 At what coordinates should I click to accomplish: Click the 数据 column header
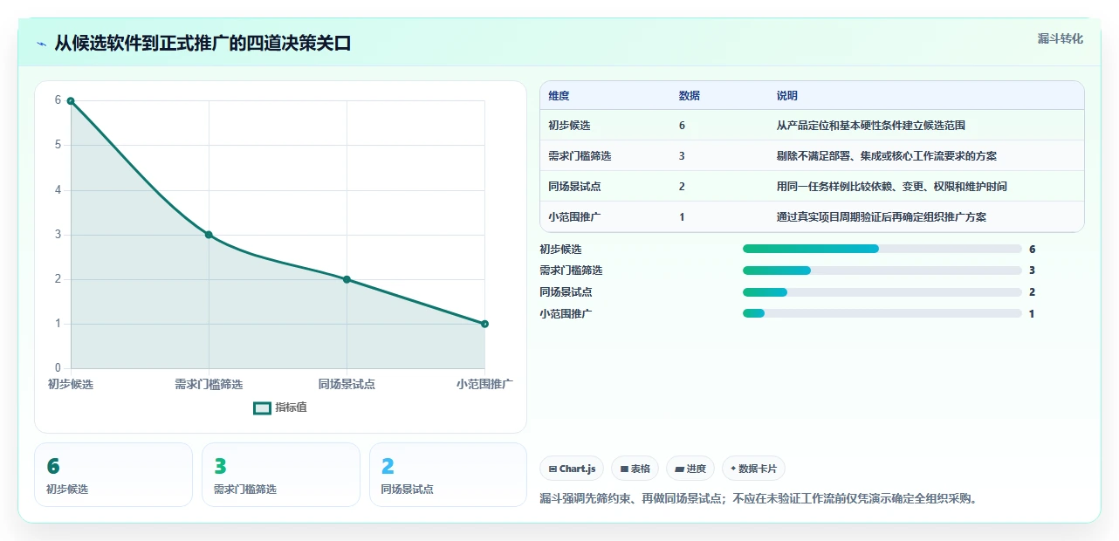(689, 96)
